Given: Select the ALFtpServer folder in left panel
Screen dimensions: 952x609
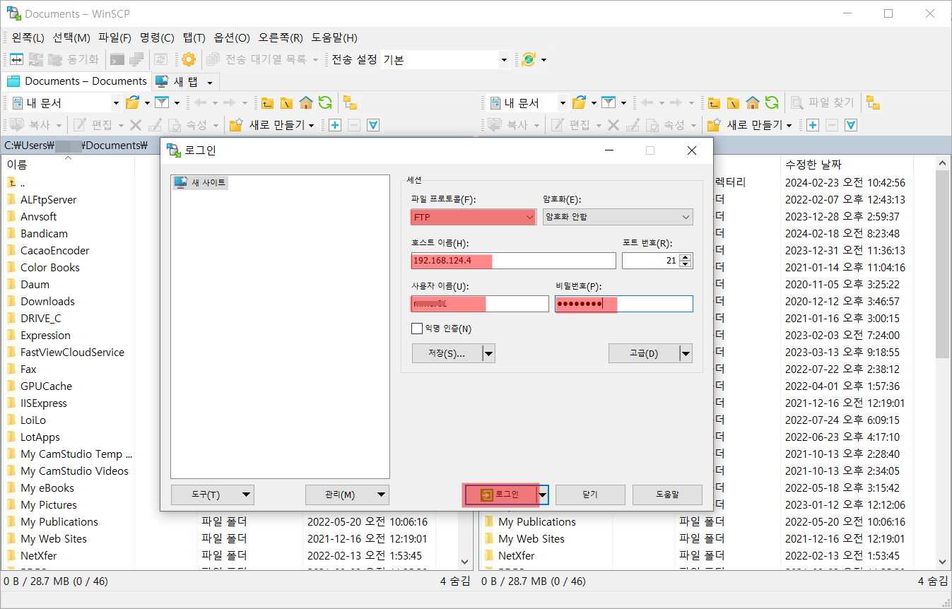Looking at the screenshot, I should (x=49, y=200).
